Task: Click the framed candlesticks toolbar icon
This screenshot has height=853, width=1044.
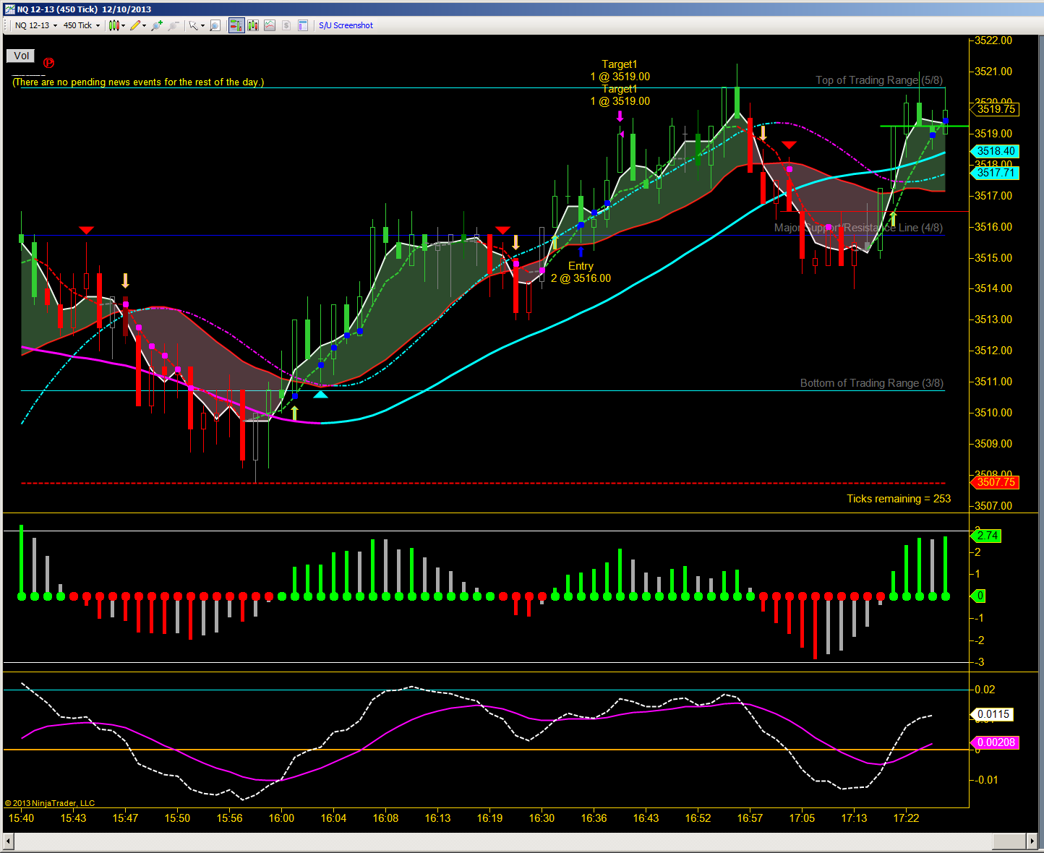Action: (x=253, y=25)
